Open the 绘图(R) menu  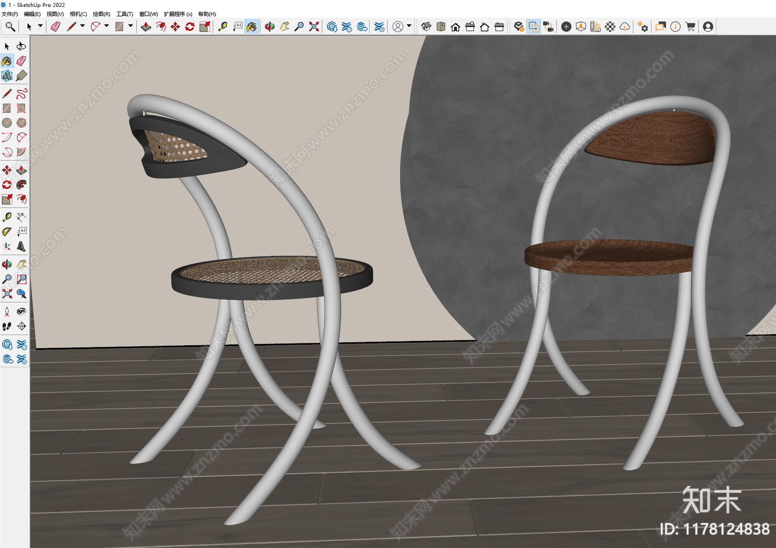point(101,14)
